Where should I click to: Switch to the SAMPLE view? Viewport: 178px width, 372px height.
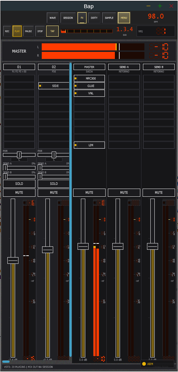pos(109,18)
